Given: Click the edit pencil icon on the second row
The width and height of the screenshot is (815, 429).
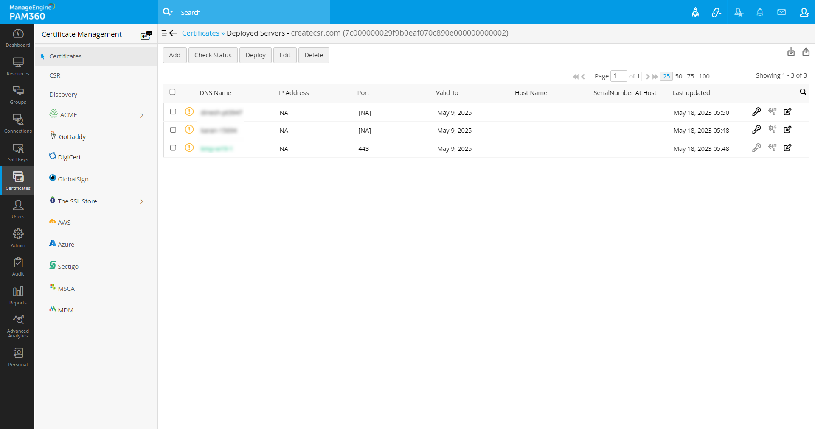Looking at the screenshot, I should [x=788, y=130].
